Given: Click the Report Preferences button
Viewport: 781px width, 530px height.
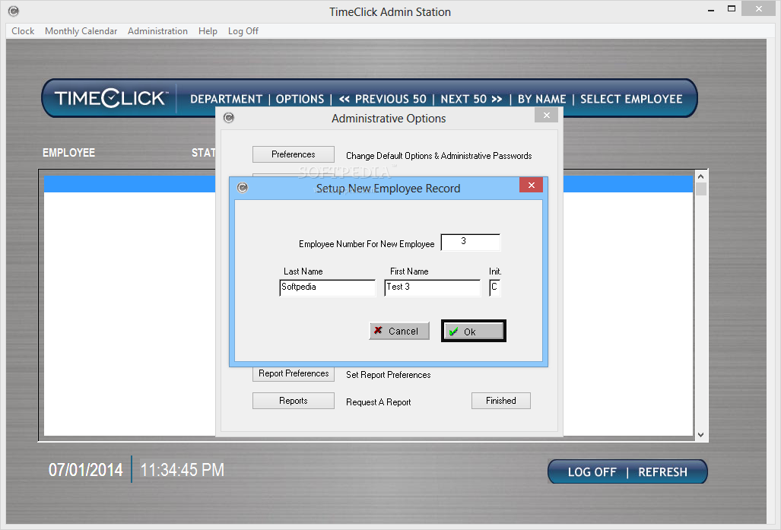Looking at the screenshot, I should coord(294,373).
